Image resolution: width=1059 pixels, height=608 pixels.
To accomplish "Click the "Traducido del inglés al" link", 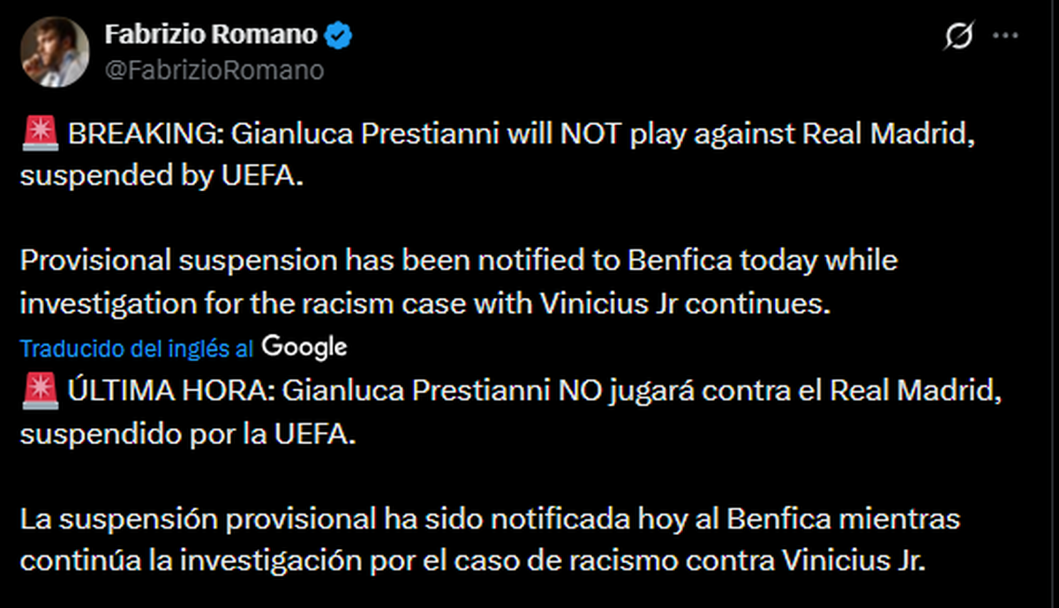I will [x=138, y=348].
